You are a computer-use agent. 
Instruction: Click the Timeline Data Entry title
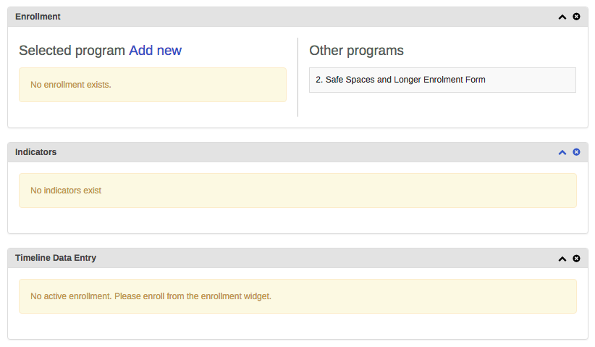click(x=56, y=258)
